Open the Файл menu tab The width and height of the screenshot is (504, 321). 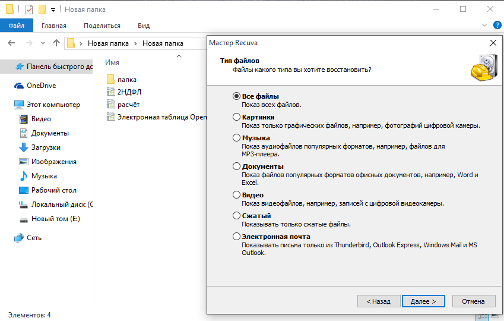[17, 26]
